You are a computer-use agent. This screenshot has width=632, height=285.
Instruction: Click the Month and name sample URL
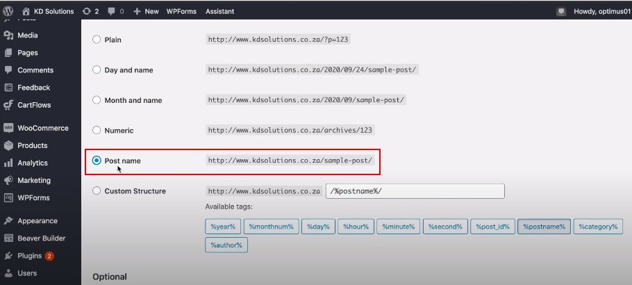click(306, 100)
